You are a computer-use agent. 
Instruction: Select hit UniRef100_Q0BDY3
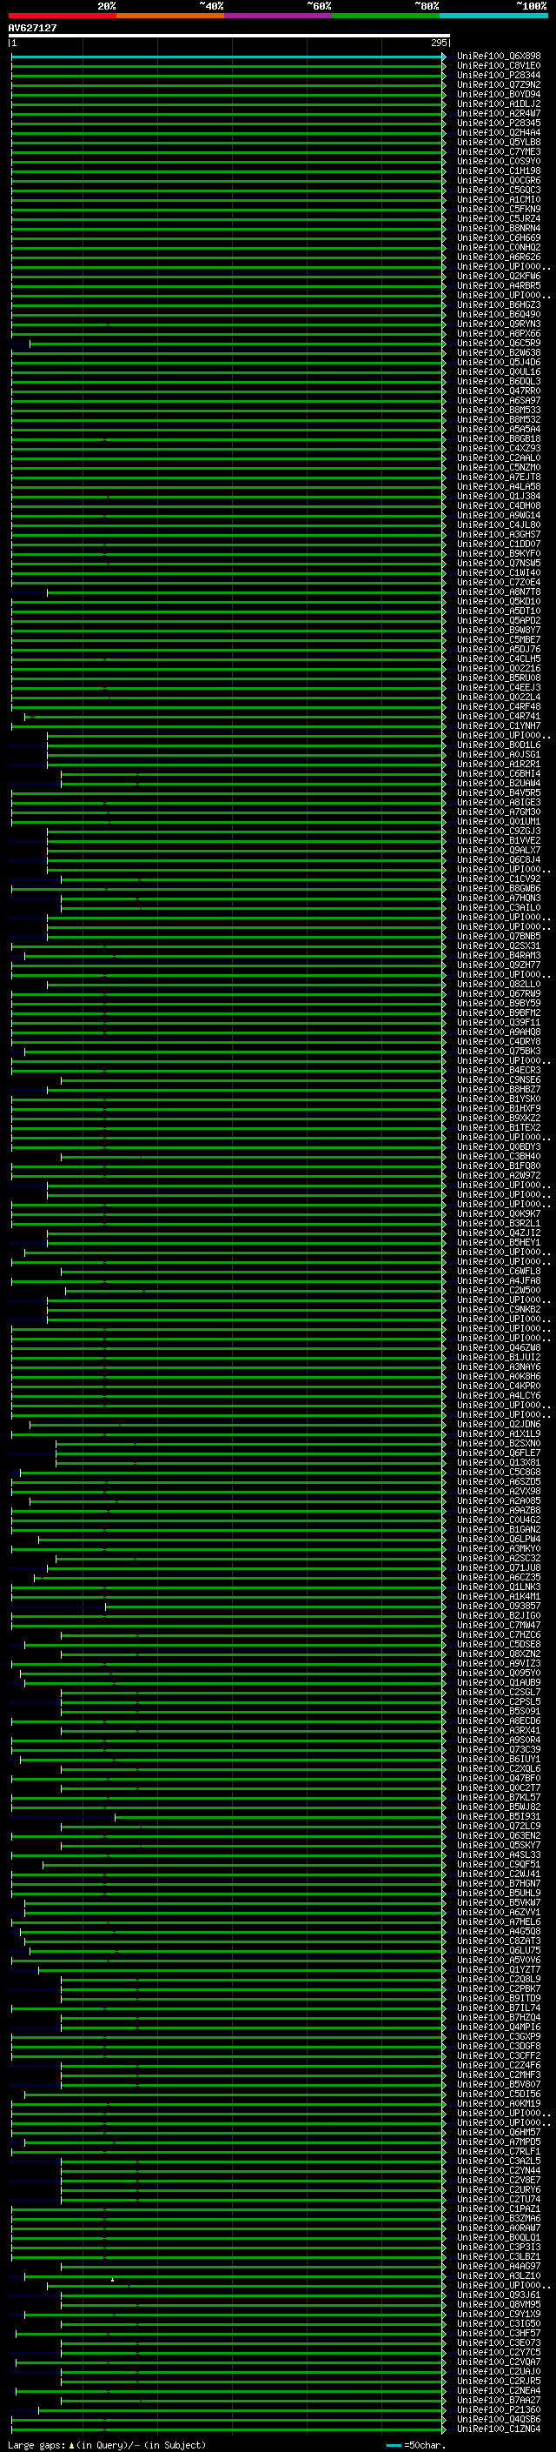tap(499, 1146)
